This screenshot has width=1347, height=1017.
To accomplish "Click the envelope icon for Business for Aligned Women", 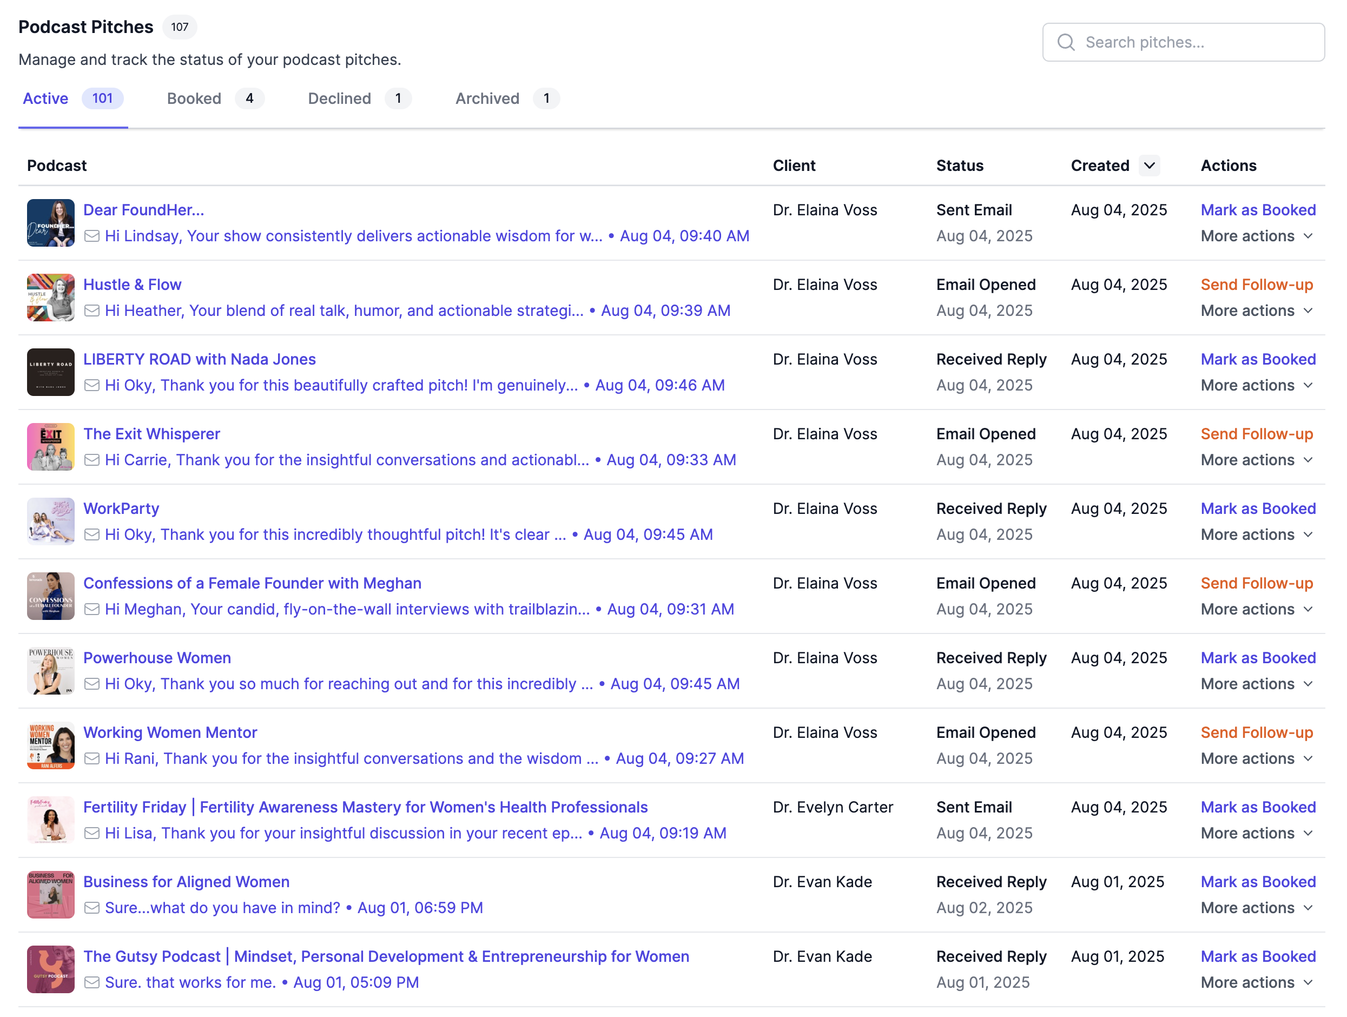I will coord(92,907).
